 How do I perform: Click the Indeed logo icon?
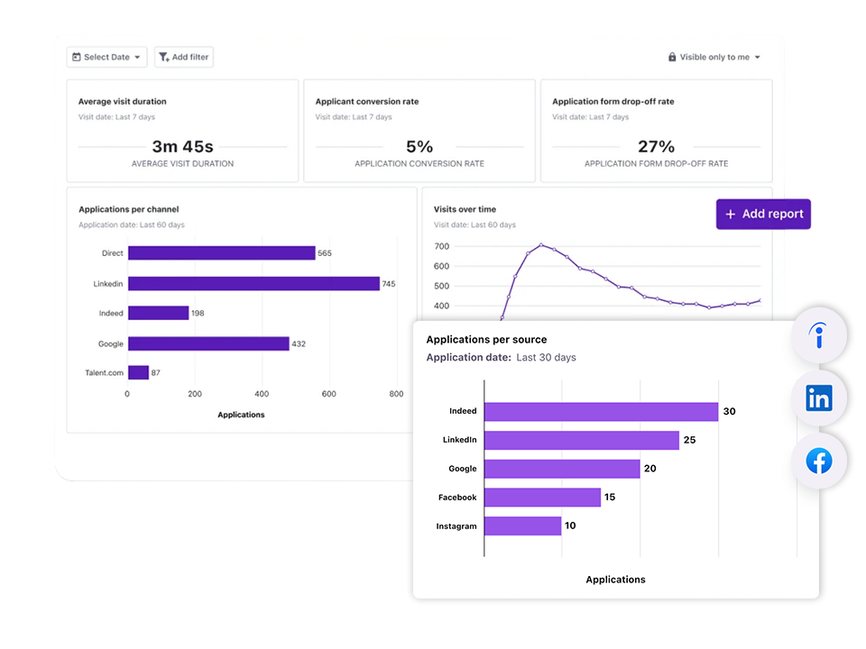(818, 336)
